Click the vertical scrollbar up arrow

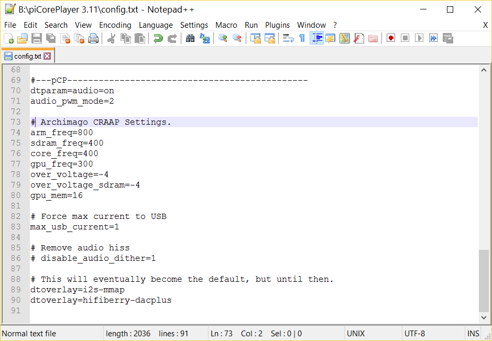tap(484, 70)
